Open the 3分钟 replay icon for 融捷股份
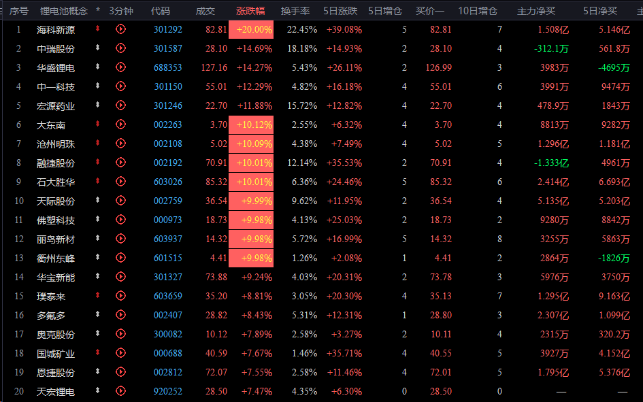 (x=120, y=163)
